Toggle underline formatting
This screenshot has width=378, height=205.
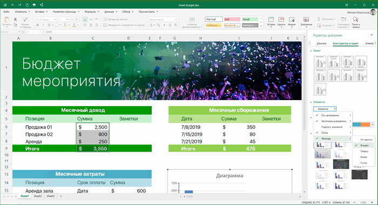pos(49,25)
